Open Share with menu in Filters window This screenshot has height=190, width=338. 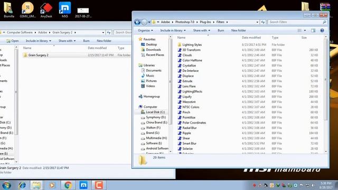pos(202,31)
